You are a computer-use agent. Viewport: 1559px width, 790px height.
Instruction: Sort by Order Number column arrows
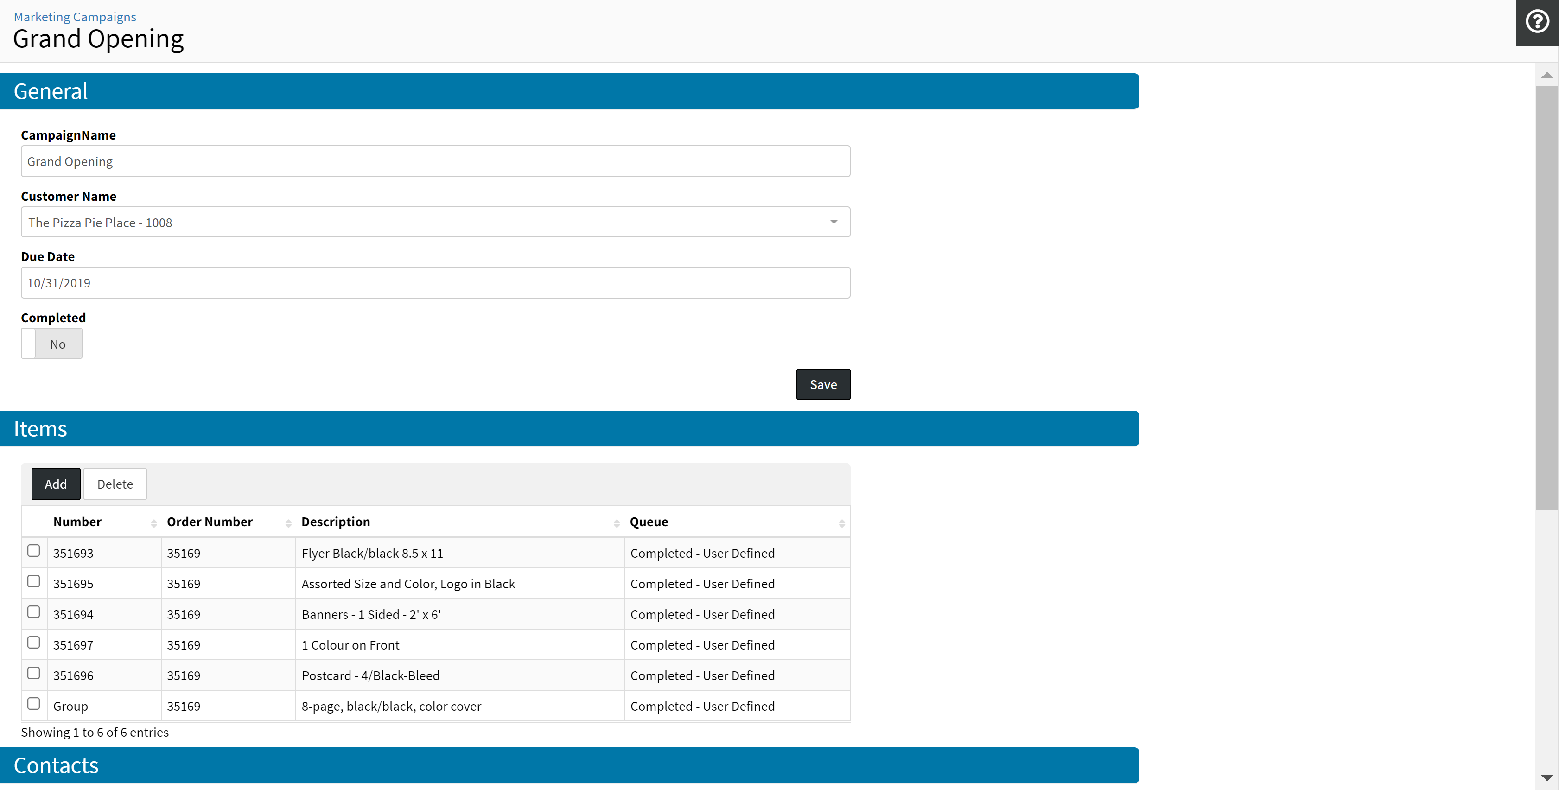(288, 523)
